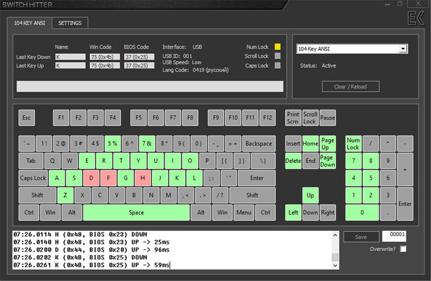
Task: Click the Up arrow key
Action: tap(310, 195)
